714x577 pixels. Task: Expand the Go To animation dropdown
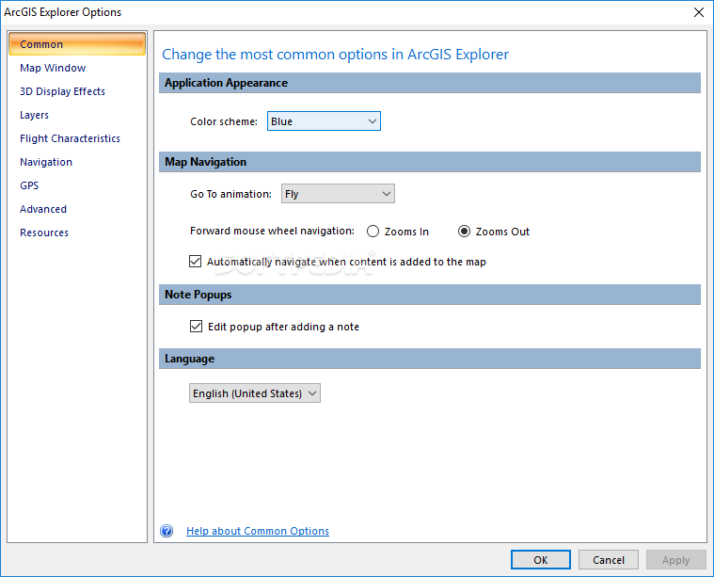point(338,194)
